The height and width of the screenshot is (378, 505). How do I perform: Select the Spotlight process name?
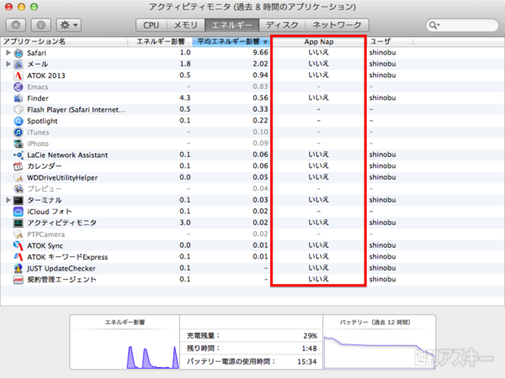42,121
